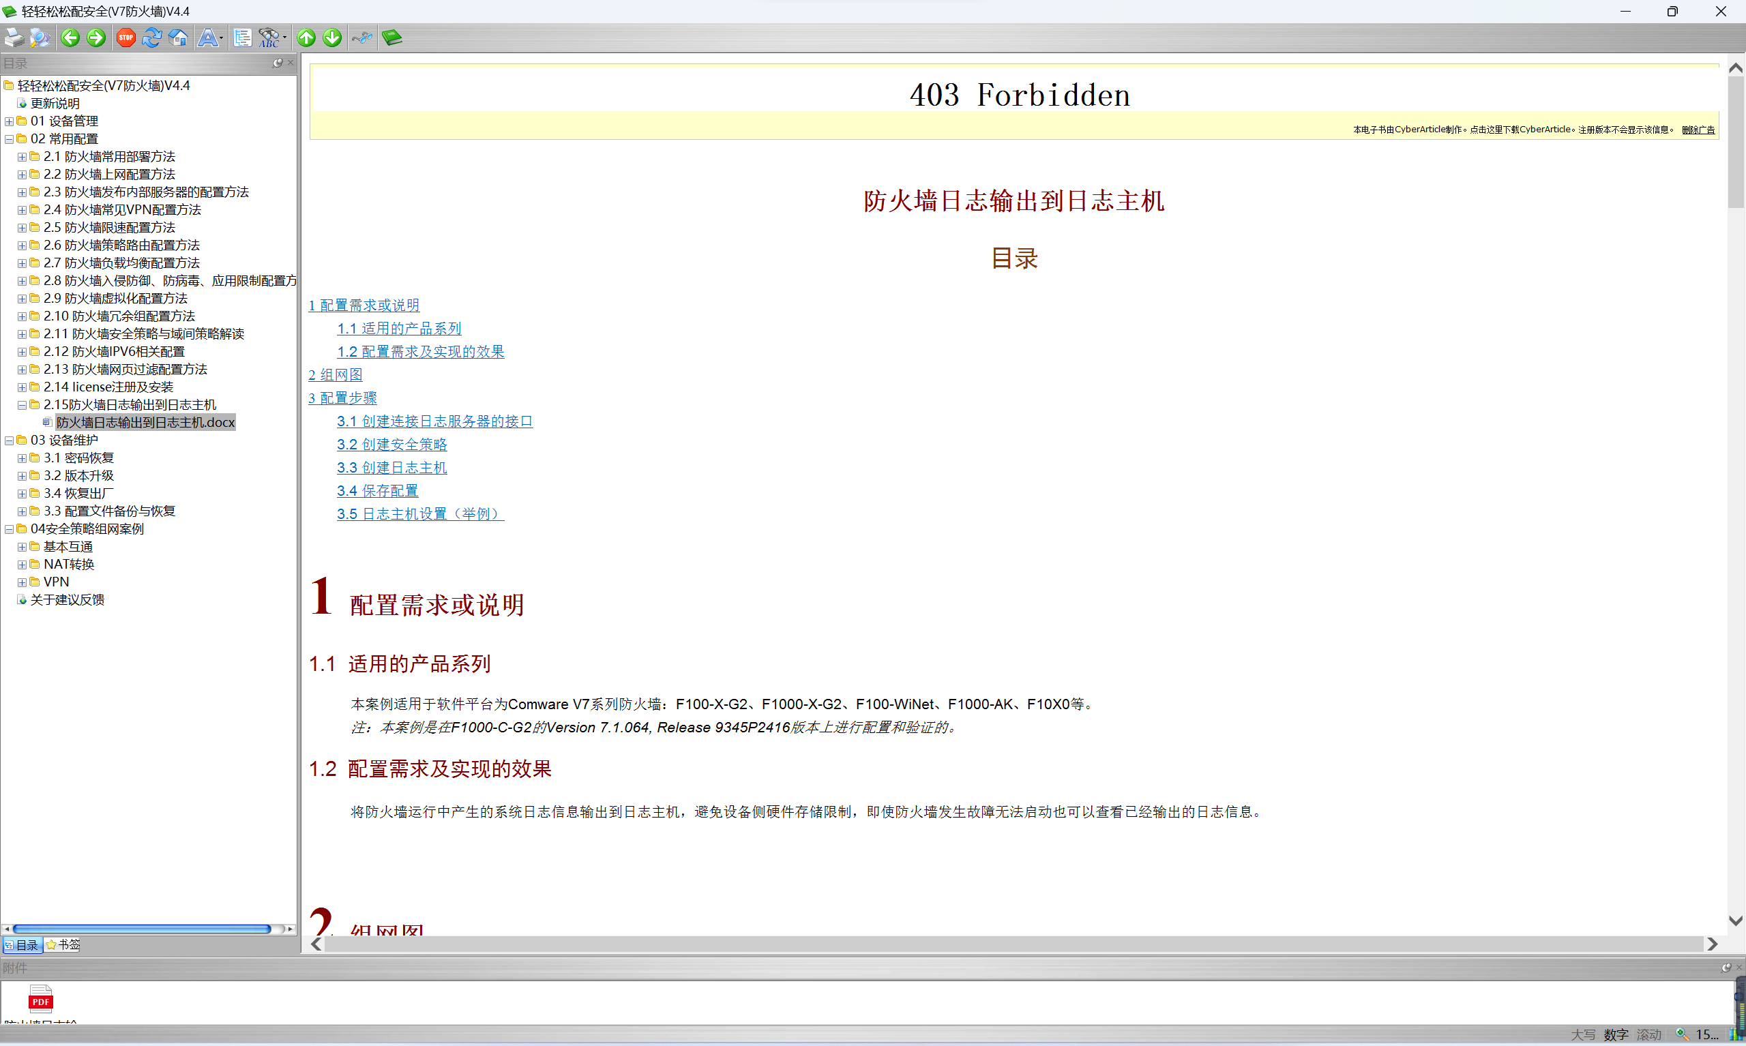This screenshot has height=1046, width=1746.
Task: Open the font size A dropdown arrow
Action: click(x=222, y=39)
